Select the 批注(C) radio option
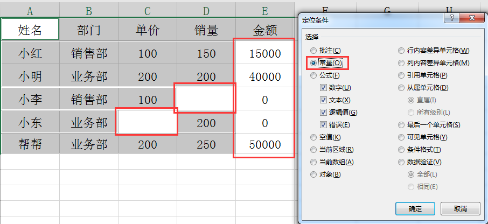Screen dimensions: 488x224 click(325, 51)
